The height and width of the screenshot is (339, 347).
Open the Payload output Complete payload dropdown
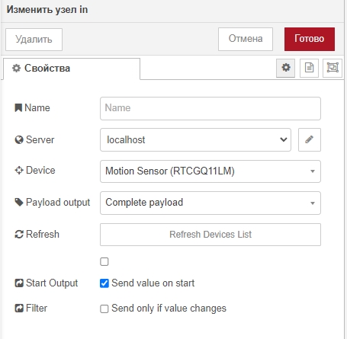210,203
